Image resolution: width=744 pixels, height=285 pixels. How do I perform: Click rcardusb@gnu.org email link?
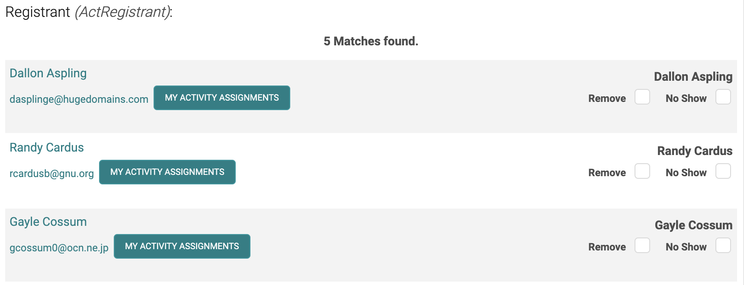point(51,174)
